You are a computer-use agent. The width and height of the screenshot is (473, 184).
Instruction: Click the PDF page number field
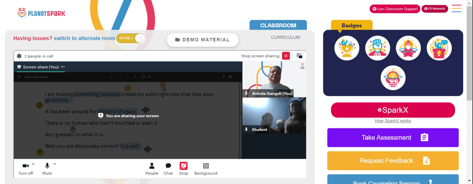105,77
